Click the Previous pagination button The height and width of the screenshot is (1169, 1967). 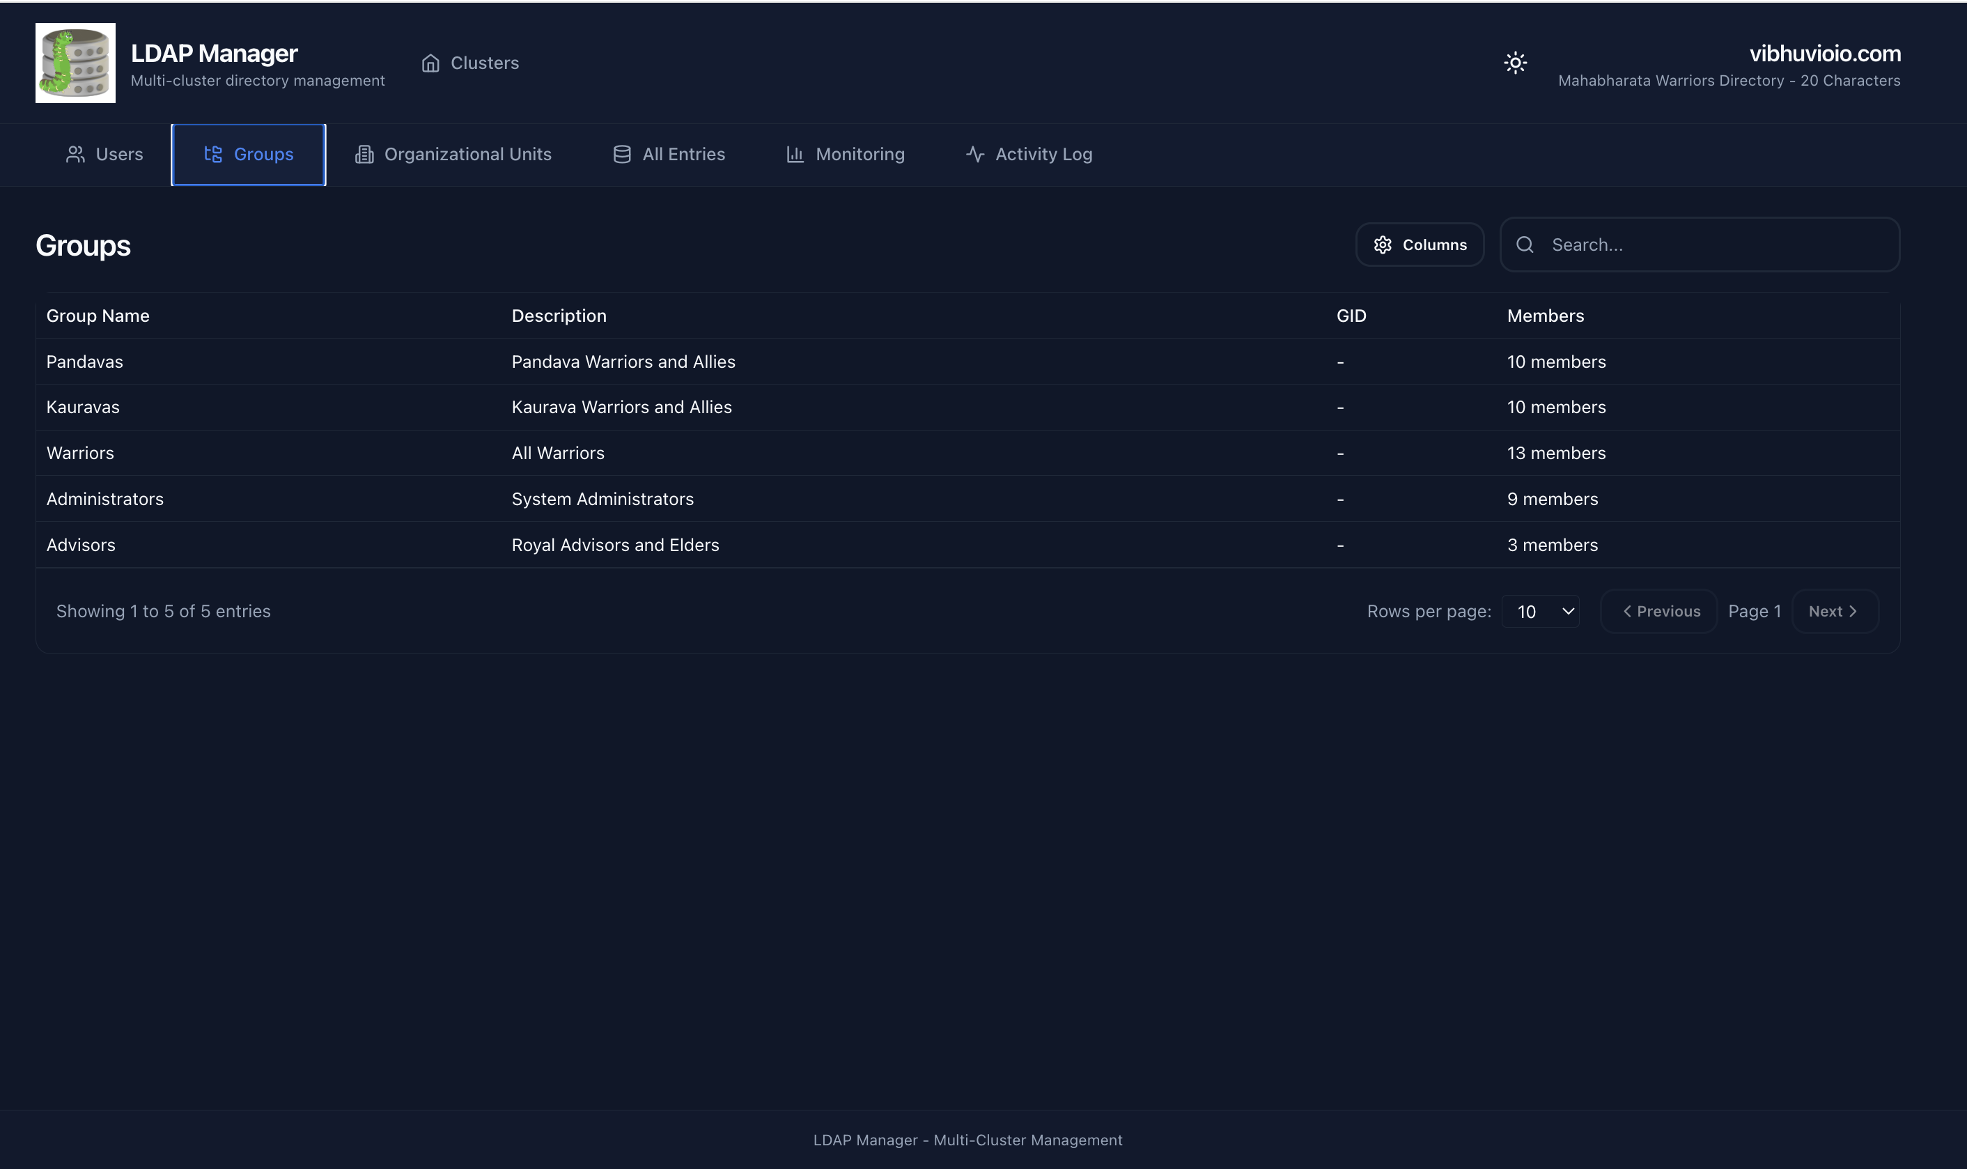tap(1658, 610)
